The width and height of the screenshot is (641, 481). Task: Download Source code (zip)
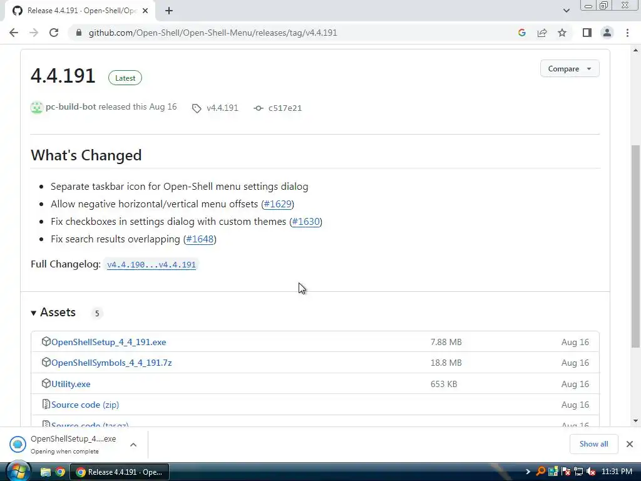pyautogui.click(x=85, y=405)
